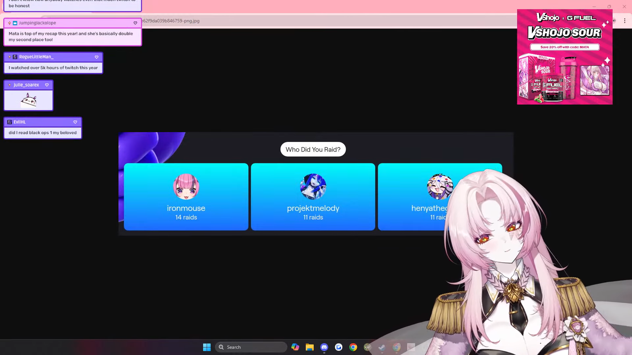Viewport: 632px width, 355px height.
Task: Open the blue arrow app in the taskbar
Action: click(x=338, y=347)
